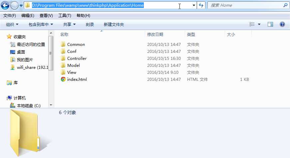Viewport: 290px width, 158px height.
Task: Click the 桌面 desktop icon
Action: [x=12, y=52]
